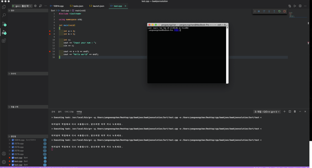Image resolution: width=312 pixels, height=168 pixels.
Task: Open the Source Control view
Action: [x=4, y=24]
